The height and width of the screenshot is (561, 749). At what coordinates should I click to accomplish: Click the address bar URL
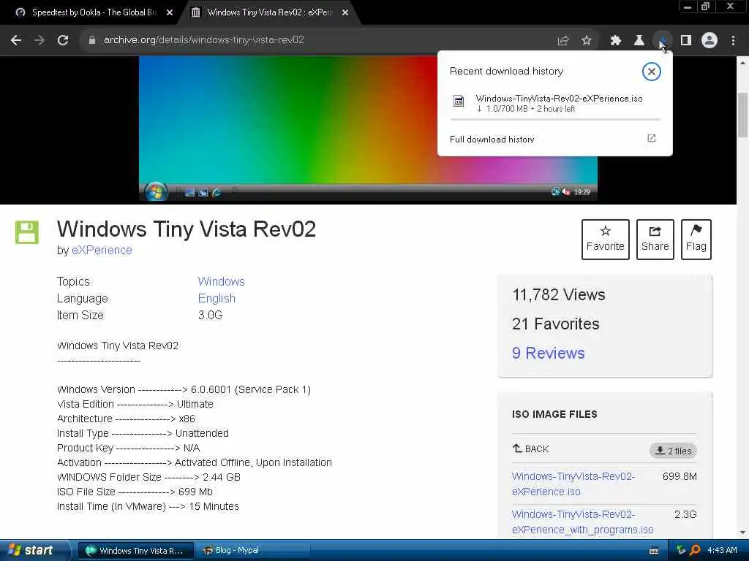(204, 40)
